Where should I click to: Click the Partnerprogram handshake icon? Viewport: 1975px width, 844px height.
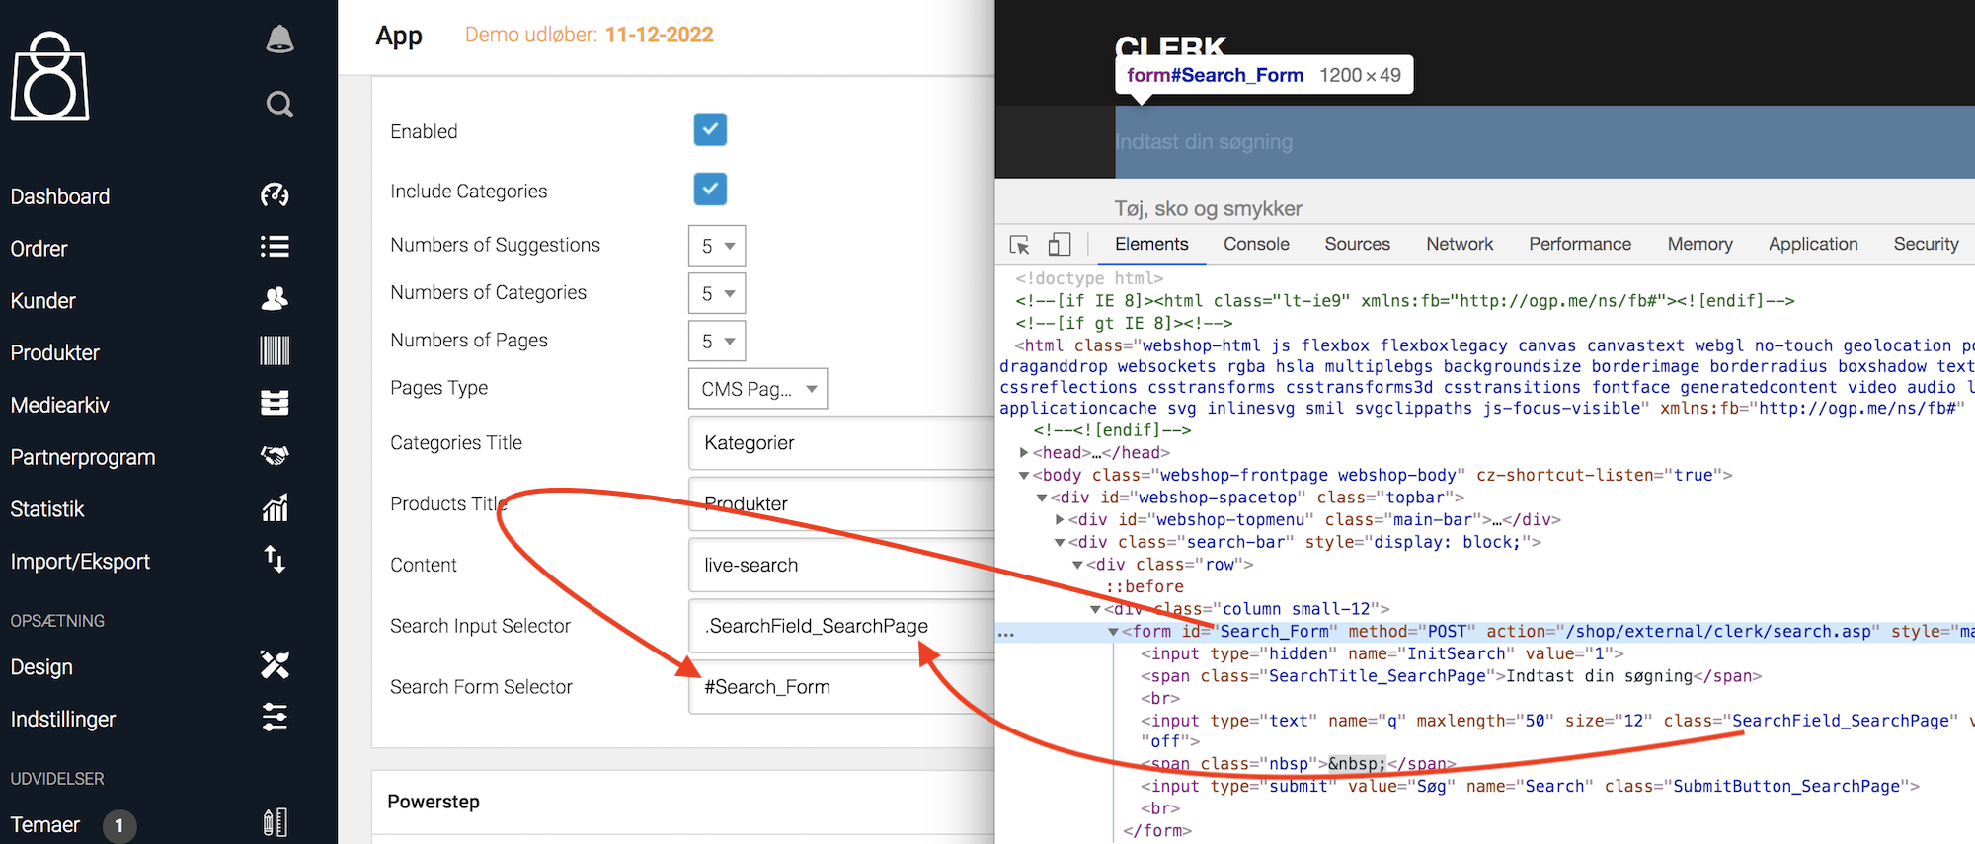click(x=275, y=455)
